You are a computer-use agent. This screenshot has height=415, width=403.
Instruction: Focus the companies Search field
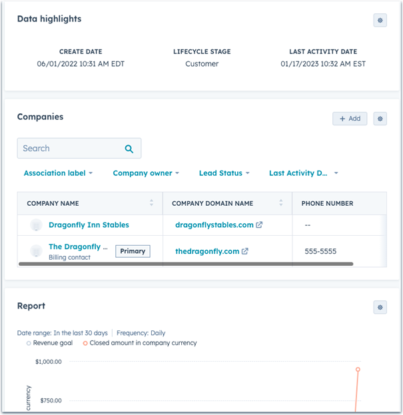(x=79, y=148)
